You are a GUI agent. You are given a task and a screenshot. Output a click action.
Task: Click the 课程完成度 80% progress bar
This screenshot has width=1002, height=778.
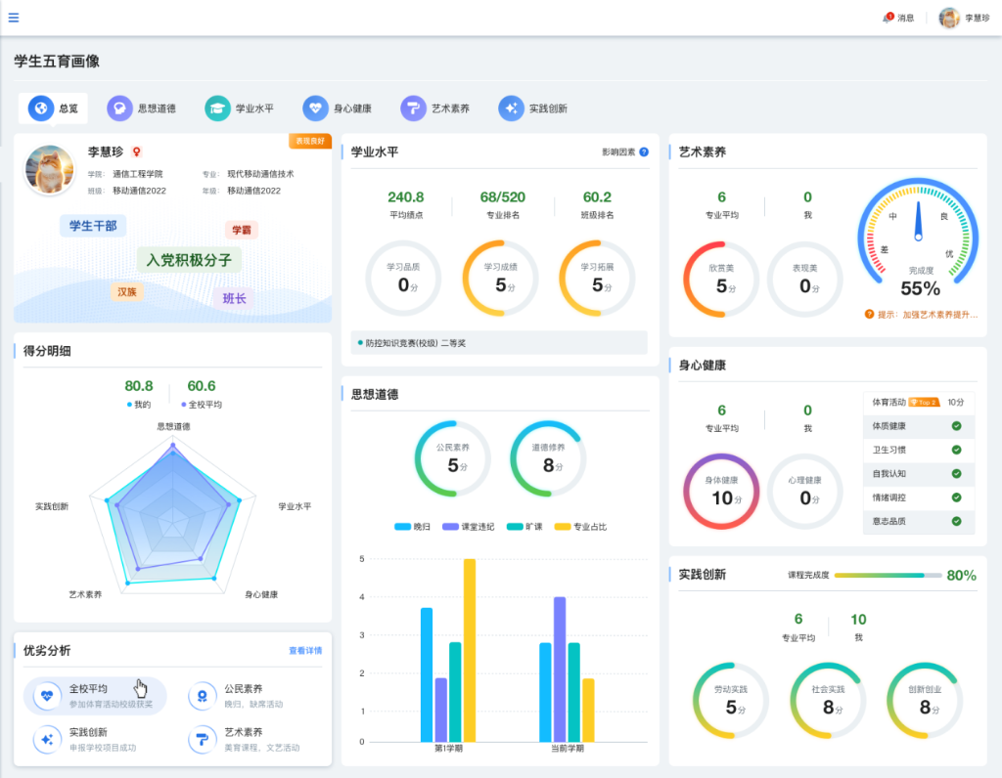[x=888, y=575]
